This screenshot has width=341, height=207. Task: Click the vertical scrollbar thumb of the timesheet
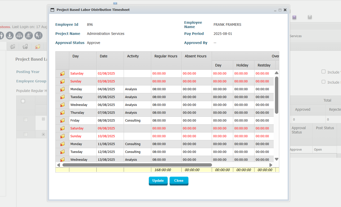coord(276,95)
